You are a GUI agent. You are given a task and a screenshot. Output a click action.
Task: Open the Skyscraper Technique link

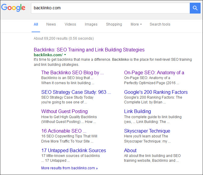[x=147, y=131]
